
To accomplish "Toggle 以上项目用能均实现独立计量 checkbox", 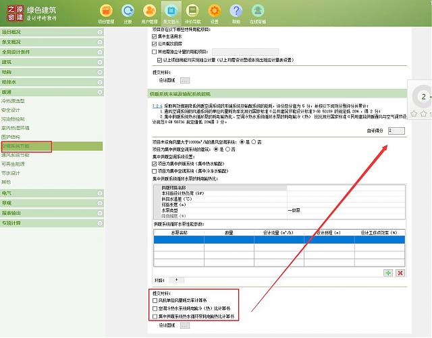I will (x=159, y=60).
